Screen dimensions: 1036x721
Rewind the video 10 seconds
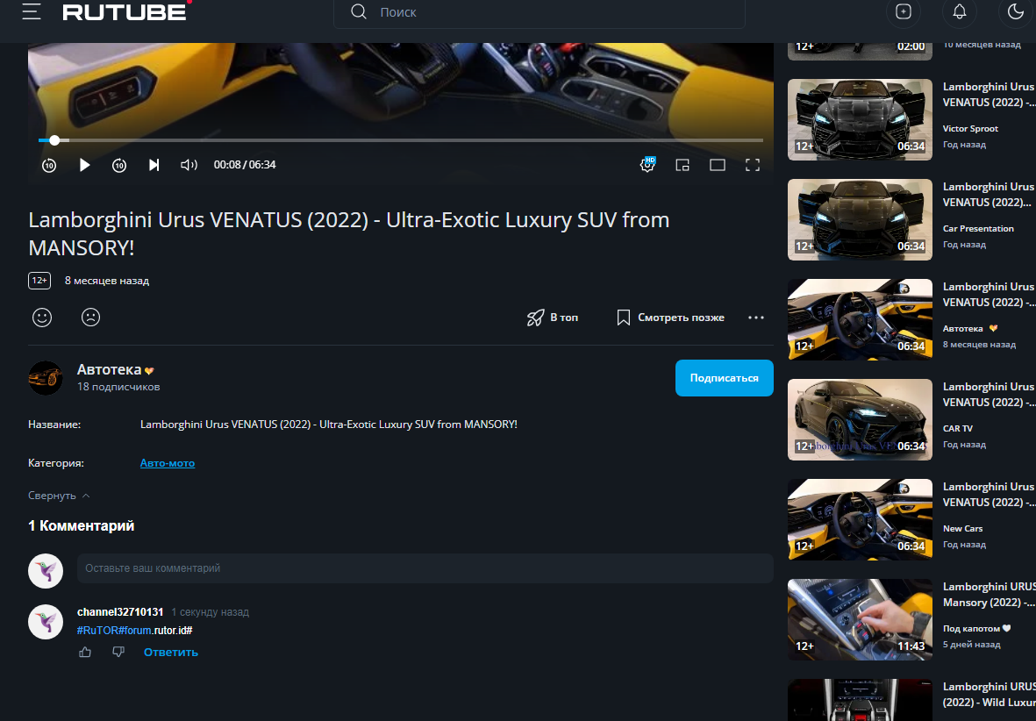pos(49,165)
